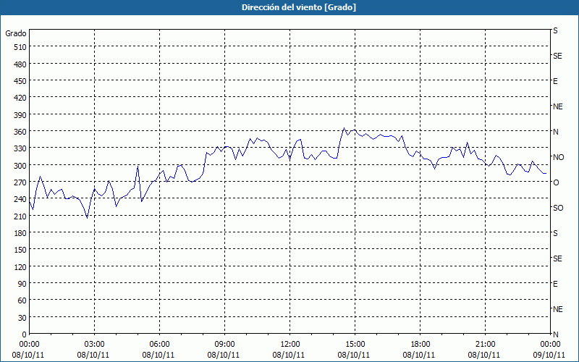Click the 08/10/11 date under 12:00
This screenshot has height=362, width=579.
(288, 355)
